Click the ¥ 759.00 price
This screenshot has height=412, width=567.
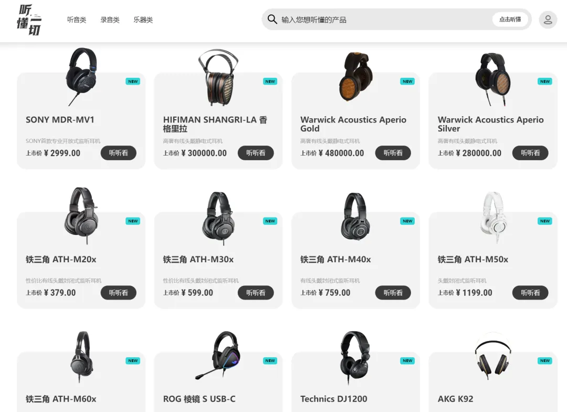(334, 293)
